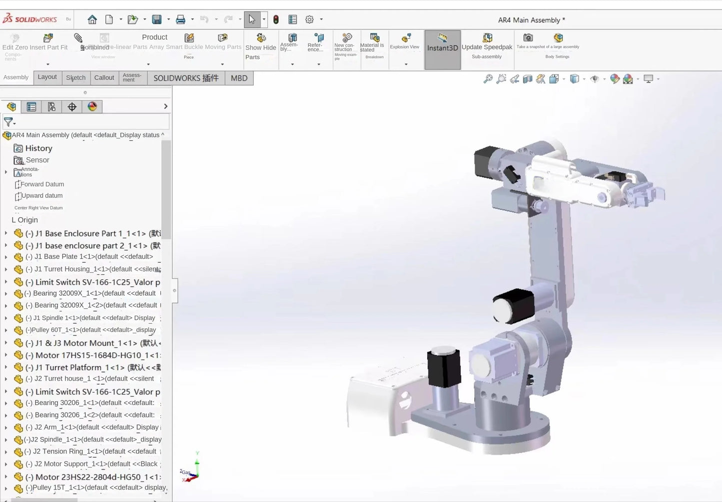Select the Zoom to Fit tool
The image size is (722, 502).
[488, 78]
